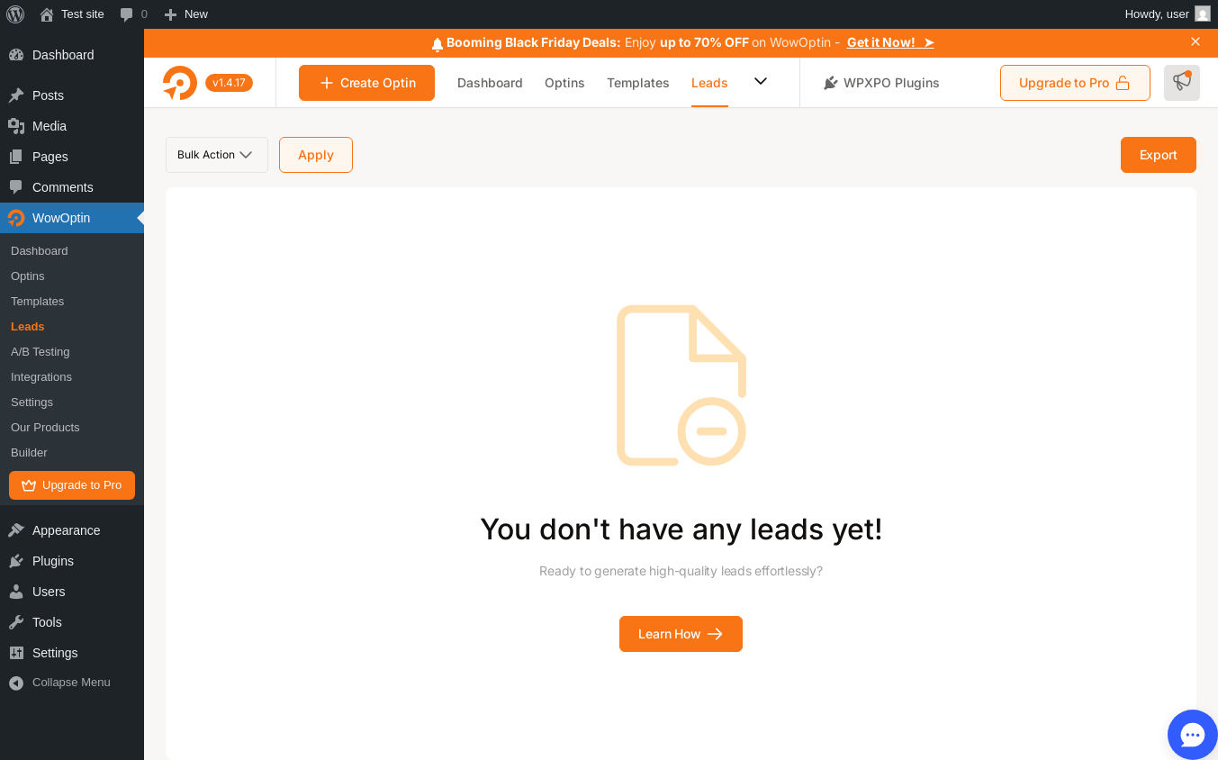The image size is (1218, 760).
Task: Open the Howdy, user account menu
Action: 1157,14
